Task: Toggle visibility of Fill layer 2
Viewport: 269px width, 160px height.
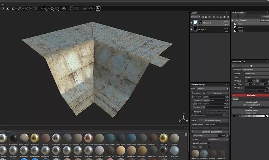Action: [x=191, y=23]
